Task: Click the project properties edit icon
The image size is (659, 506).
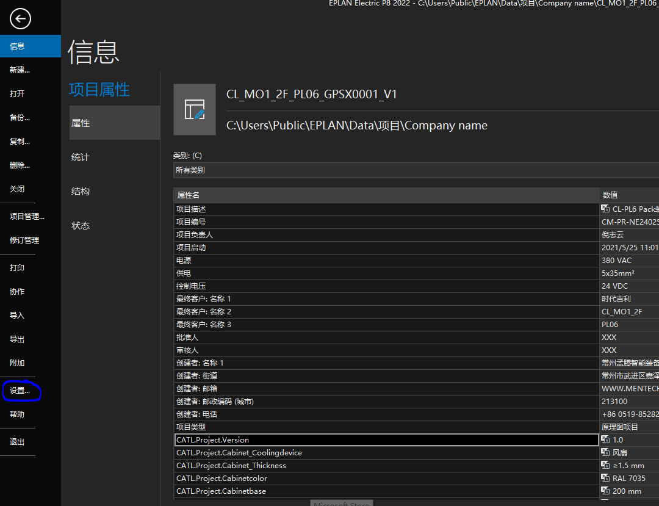Action: coord(195,110)
